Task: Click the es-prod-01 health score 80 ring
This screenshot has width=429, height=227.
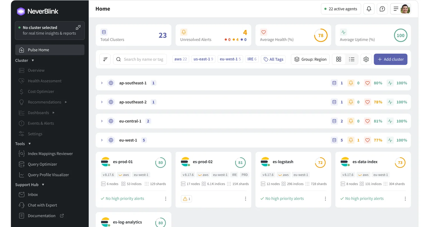Action: tap(161, 163)
